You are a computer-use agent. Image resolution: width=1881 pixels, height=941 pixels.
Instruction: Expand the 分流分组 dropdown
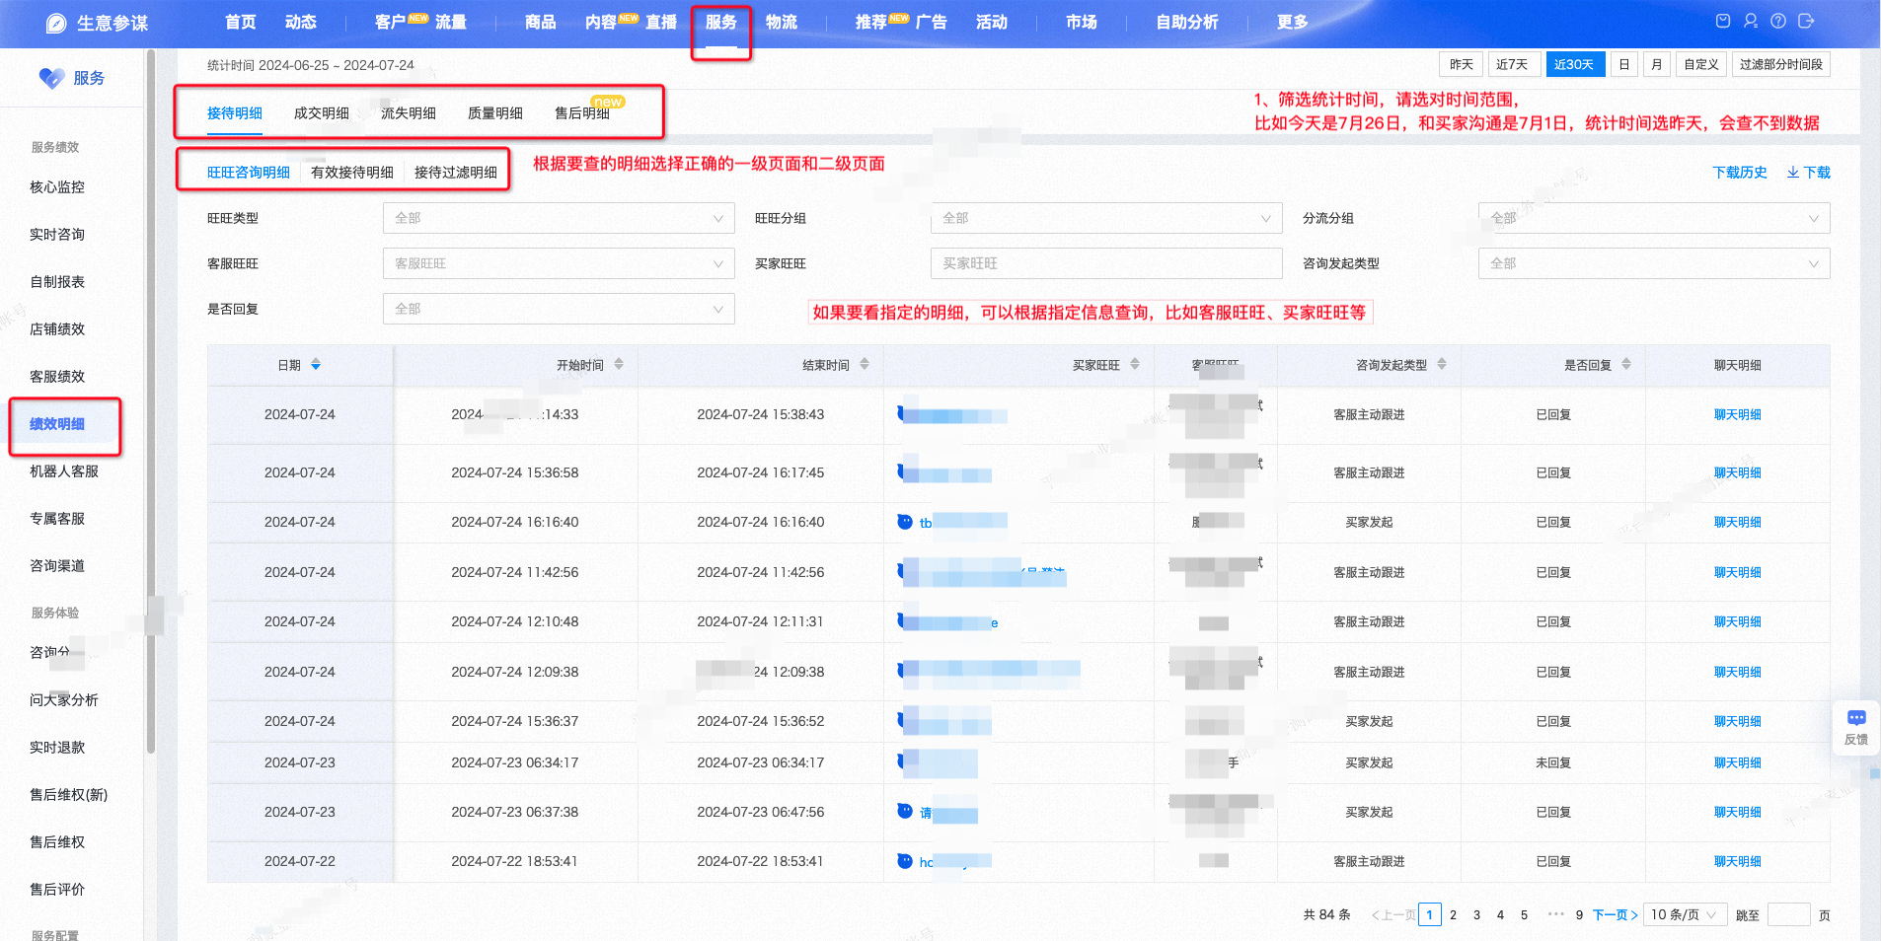[x=1654, y=218]
